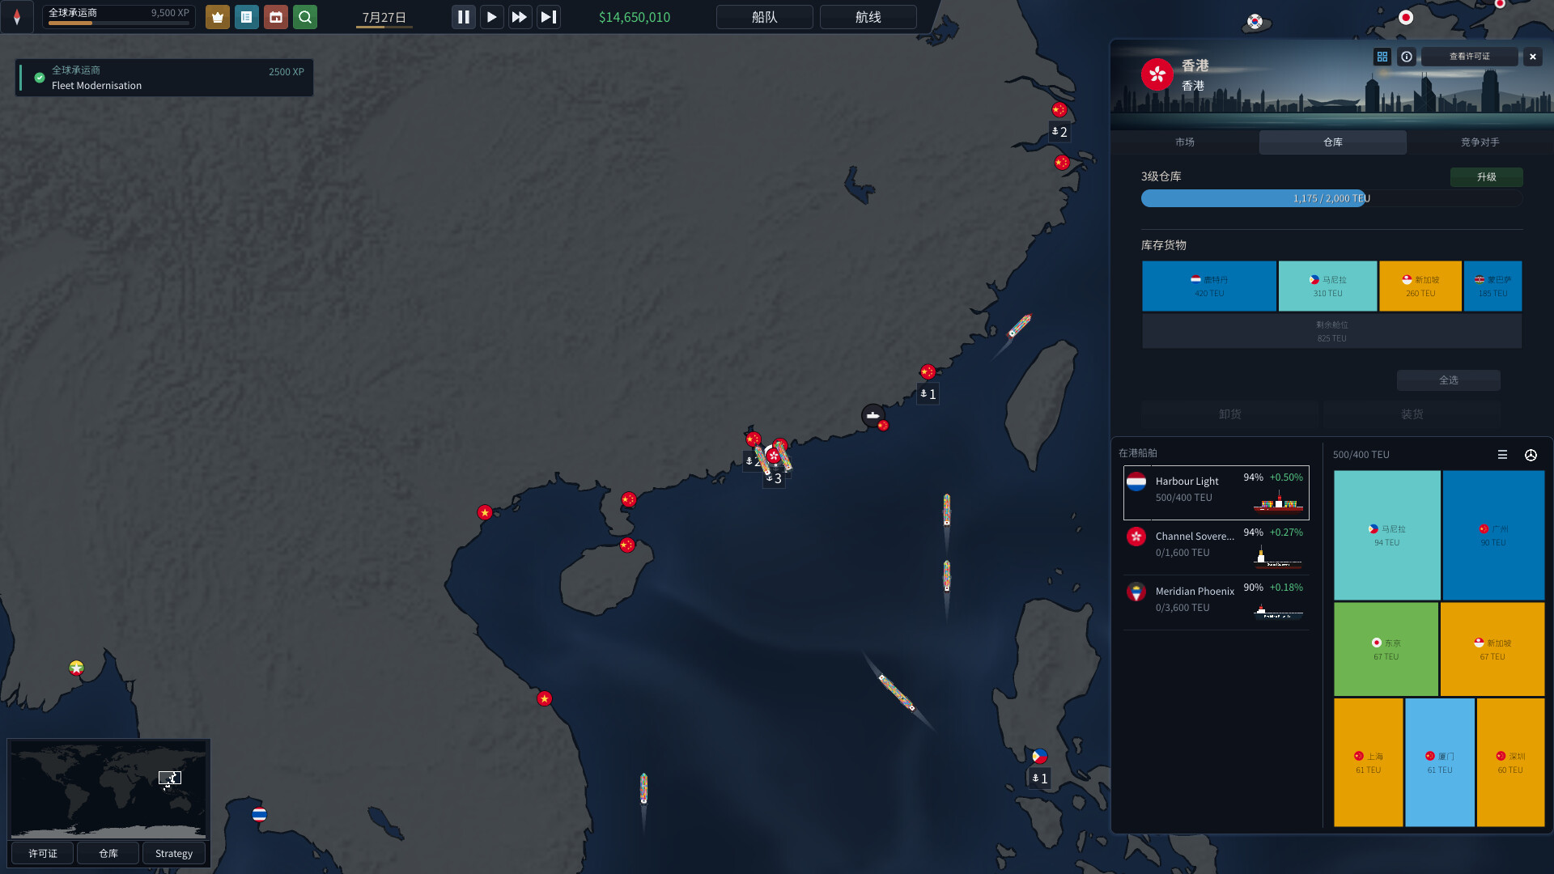Select the Channel Sovereign ship row

tap(1216, 547)
